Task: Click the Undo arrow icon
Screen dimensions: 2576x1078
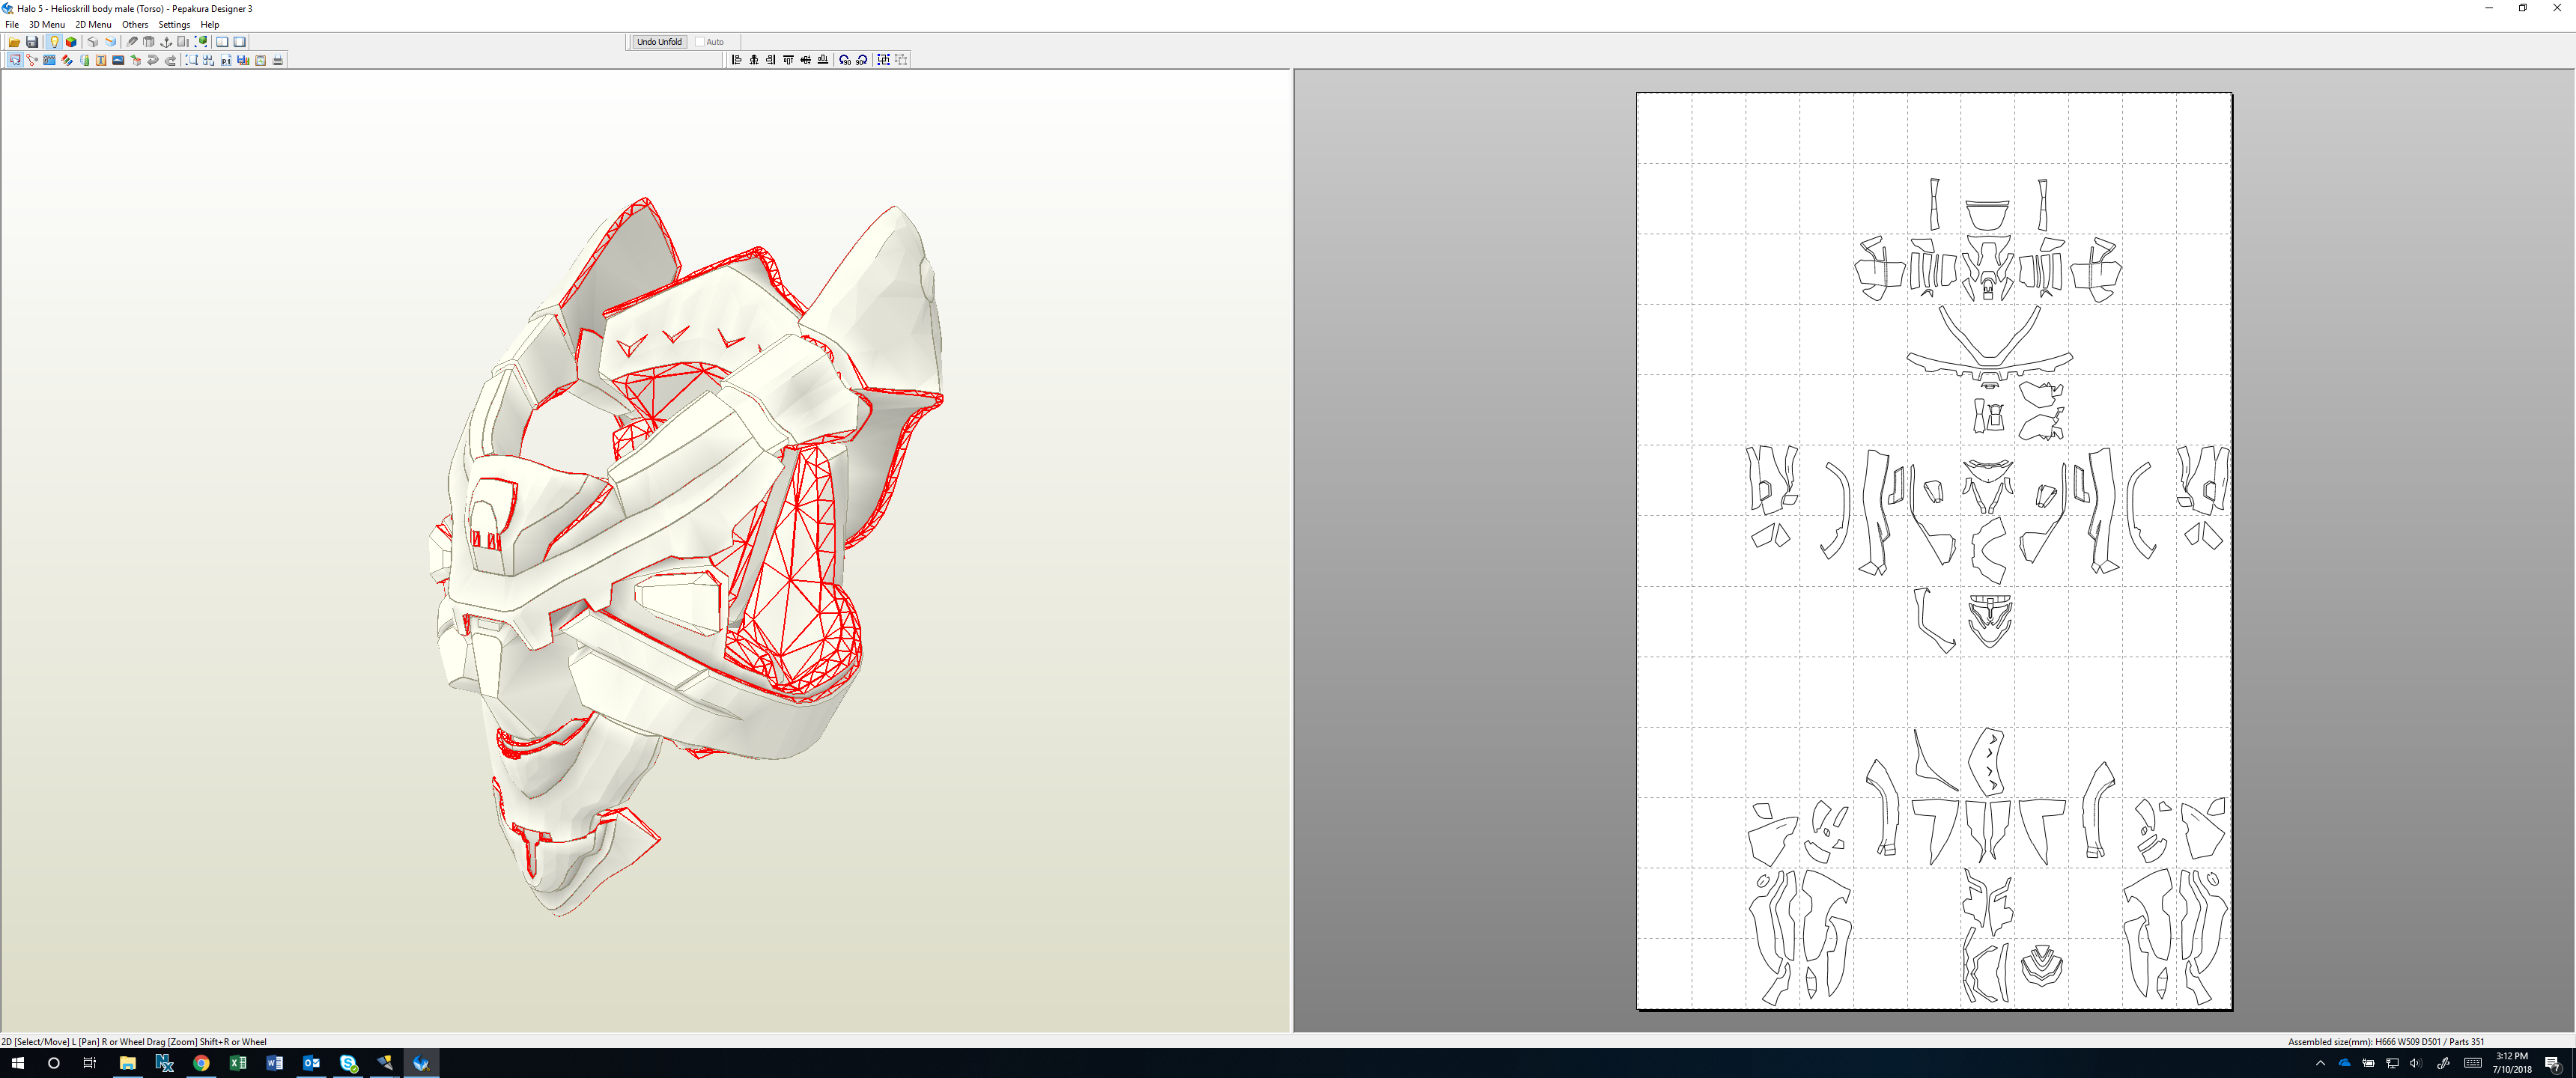Action: (153, 60)
